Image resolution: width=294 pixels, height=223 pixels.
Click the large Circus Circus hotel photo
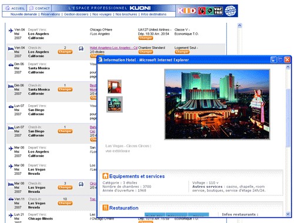point(217,104)
